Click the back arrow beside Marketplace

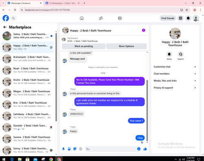click(x=5, y=27)
